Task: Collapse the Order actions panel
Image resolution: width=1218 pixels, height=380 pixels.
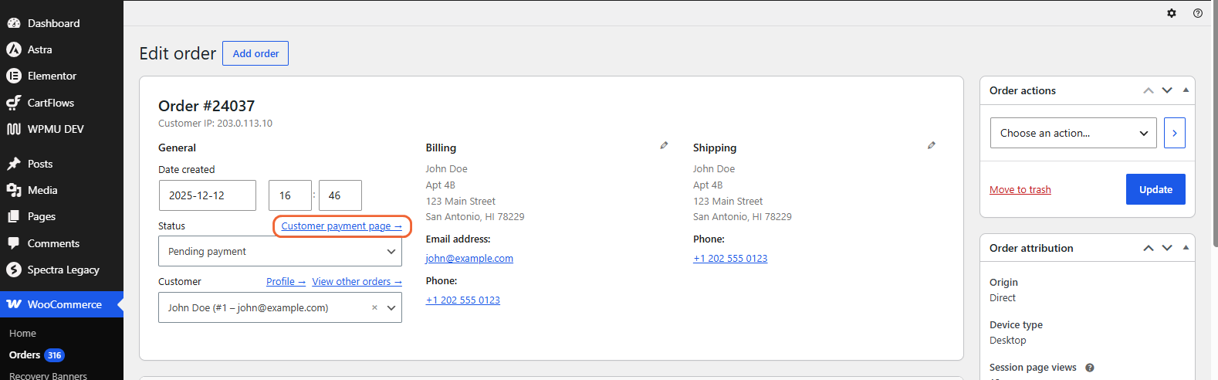Action: (1186, 90)
